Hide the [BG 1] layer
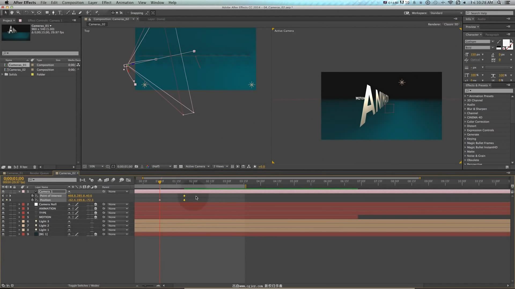This screenshot has width=515, height=289. (3, 234)
